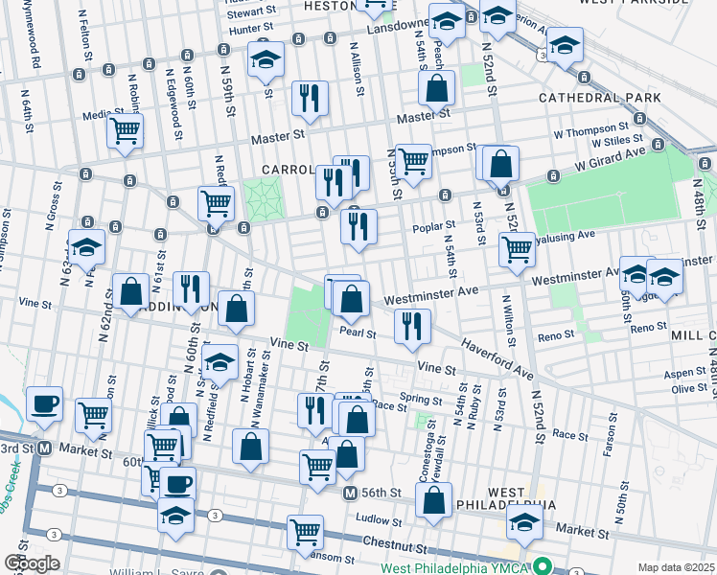The width and height of the screenshot is (717, 575).
Task: Select the shopping bag marker near Peach St
Action: coord(436,88)
